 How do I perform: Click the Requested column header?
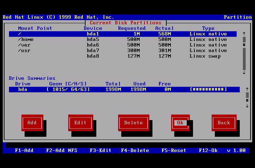[132, 28]
